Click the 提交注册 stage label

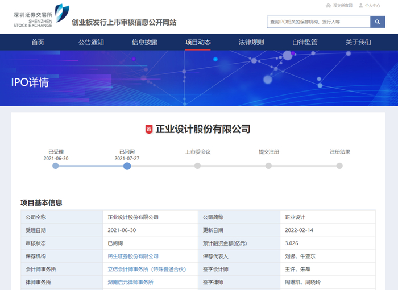(x=269, y=152)
